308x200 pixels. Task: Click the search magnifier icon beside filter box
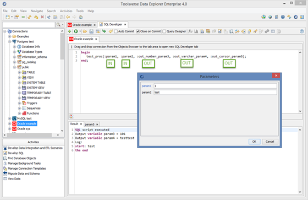point(58,25)
